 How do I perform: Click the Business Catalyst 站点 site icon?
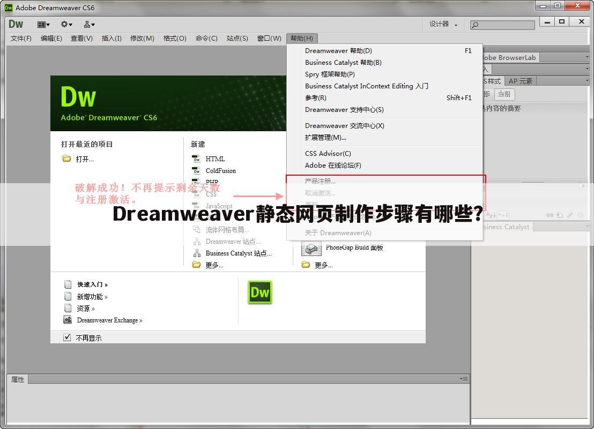(197, 253)
